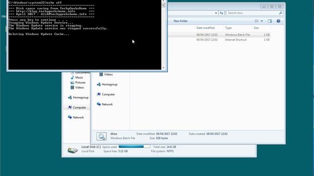Close the front Explorer window

[280, 6]
